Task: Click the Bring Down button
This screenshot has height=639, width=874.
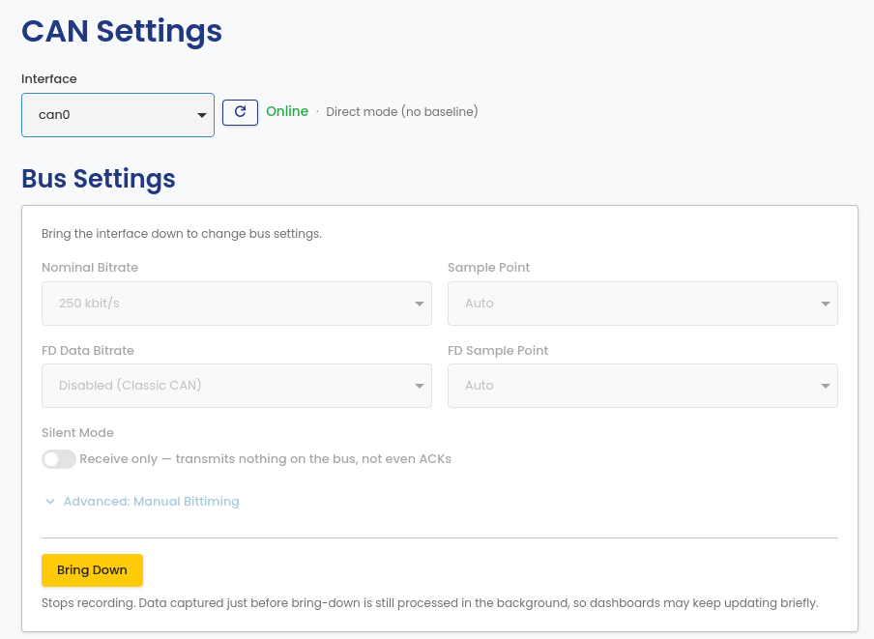Action: point(92,570)
